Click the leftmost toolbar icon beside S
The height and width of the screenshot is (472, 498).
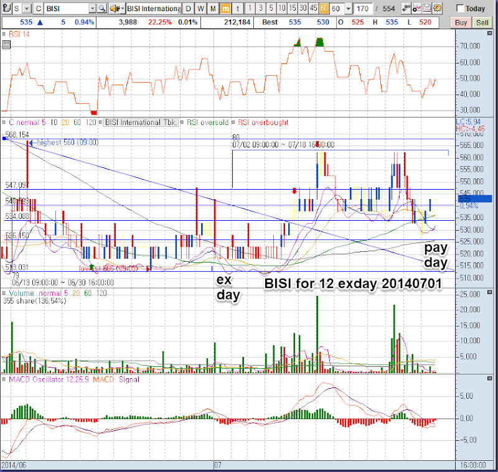6,9
